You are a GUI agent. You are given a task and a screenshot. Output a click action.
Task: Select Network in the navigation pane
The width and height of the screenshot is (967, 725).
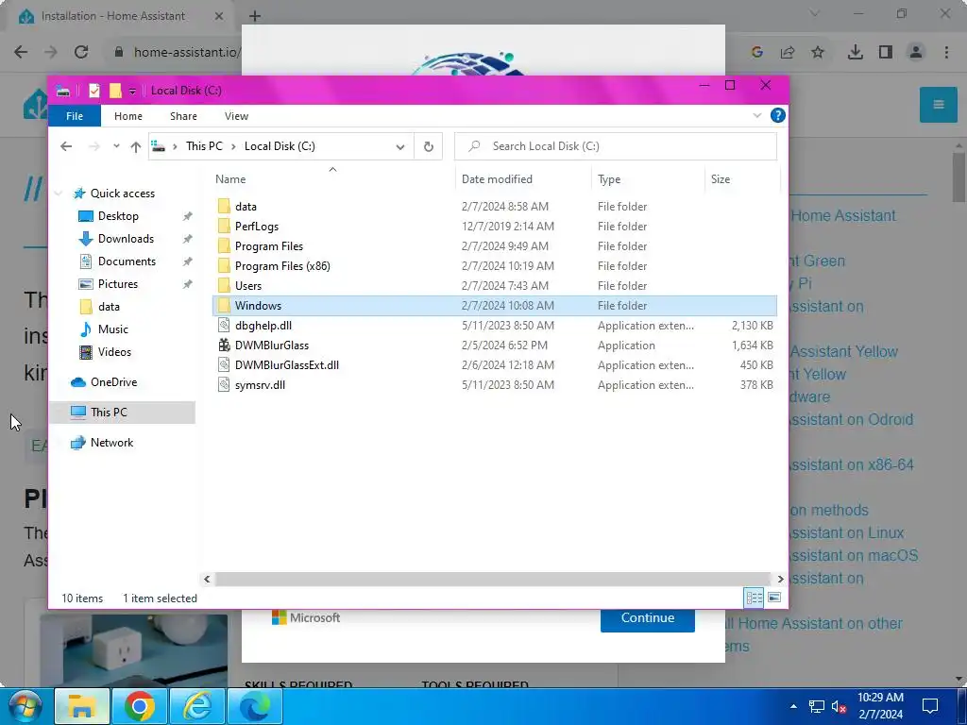[111, 443]
